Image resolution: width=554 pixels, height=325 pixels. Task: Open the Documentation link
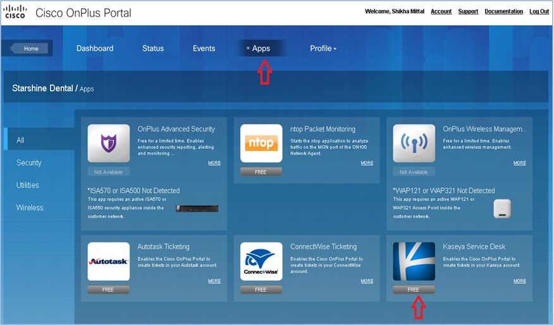coord(503,11)
